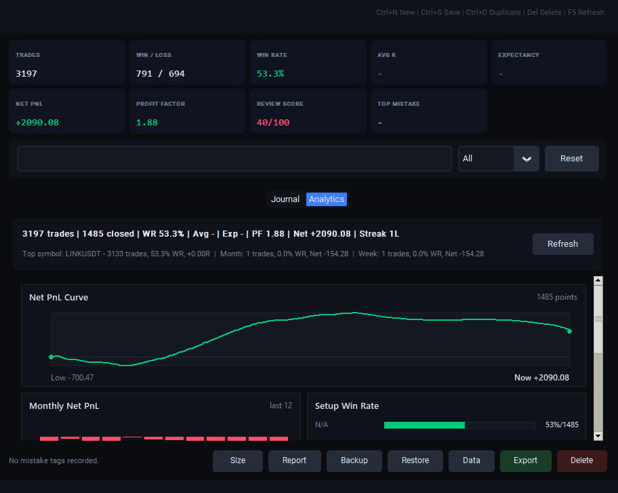Create a Backup
The height and width of the screenshot is (493, 618).
click(x=354, y=460)
